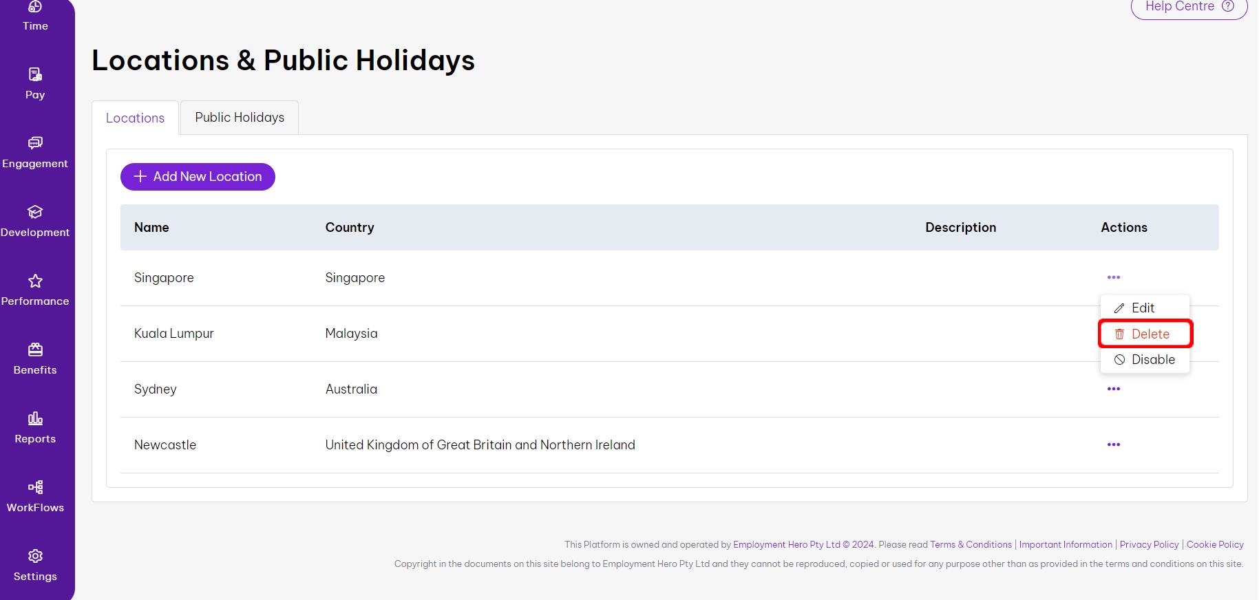Viewport: 1259px width, 600px height.
Task: Open three-dot menu for Newcastle
Action: coord(1113,444)
